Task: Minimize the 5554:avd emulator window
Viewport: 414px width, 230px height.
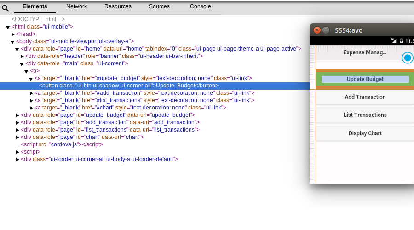Action: (326, 30)
